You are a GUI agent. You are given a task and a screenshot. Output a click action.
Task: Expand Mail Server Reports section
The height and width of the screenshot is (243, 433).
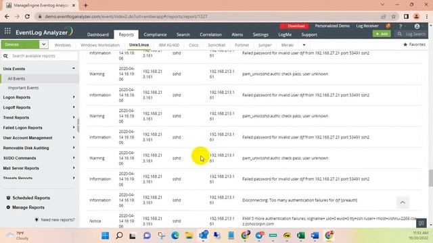click(x=74, y=168)
